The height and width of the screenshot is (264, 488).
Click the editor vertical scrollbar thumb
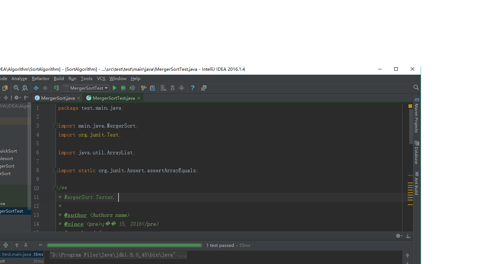click(x=411, y=126)
